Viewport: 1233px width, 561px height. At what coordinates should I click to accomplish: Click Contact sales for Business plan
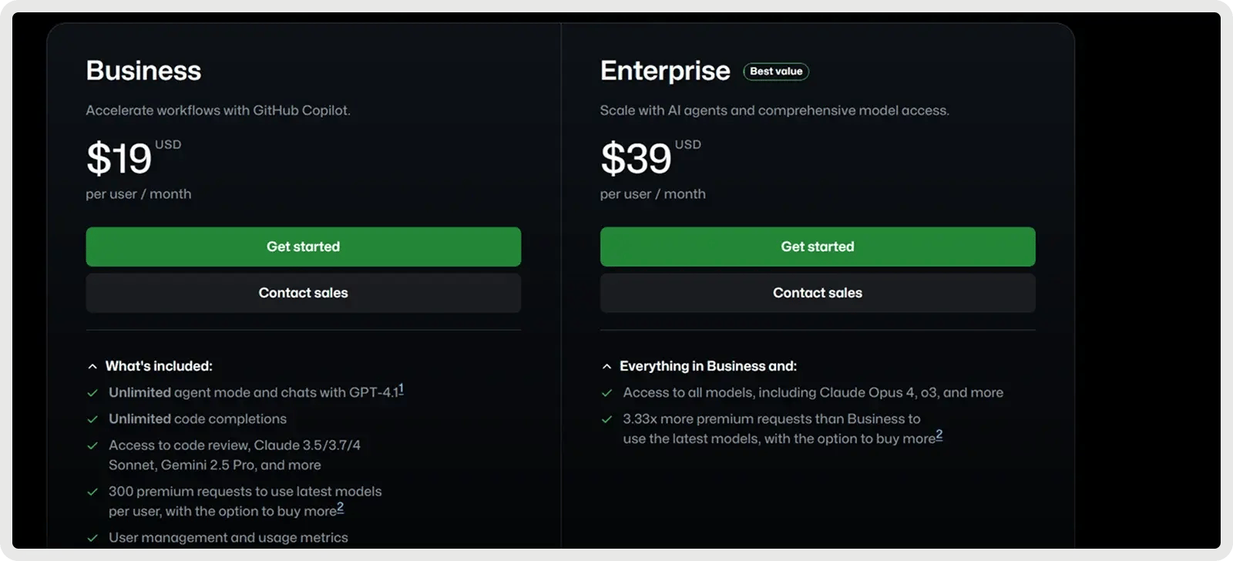(x=303, y=293)
